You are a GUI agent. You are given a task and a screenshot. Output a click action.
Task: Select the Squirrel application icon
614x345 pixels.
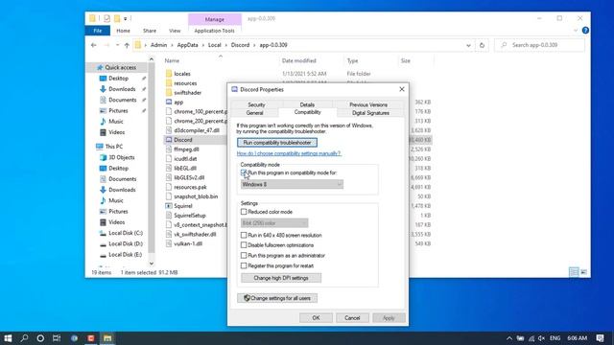(x=169, y=206)
